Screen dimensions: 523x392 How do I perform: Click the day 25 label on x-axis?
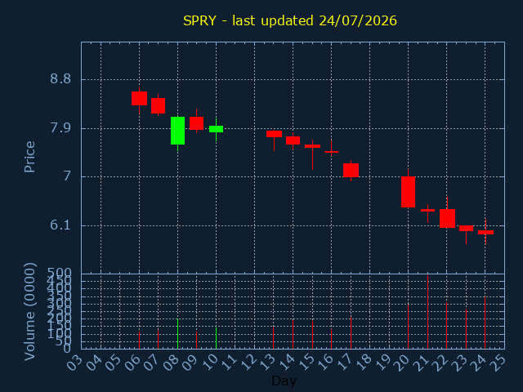click(x=498, y=362)
